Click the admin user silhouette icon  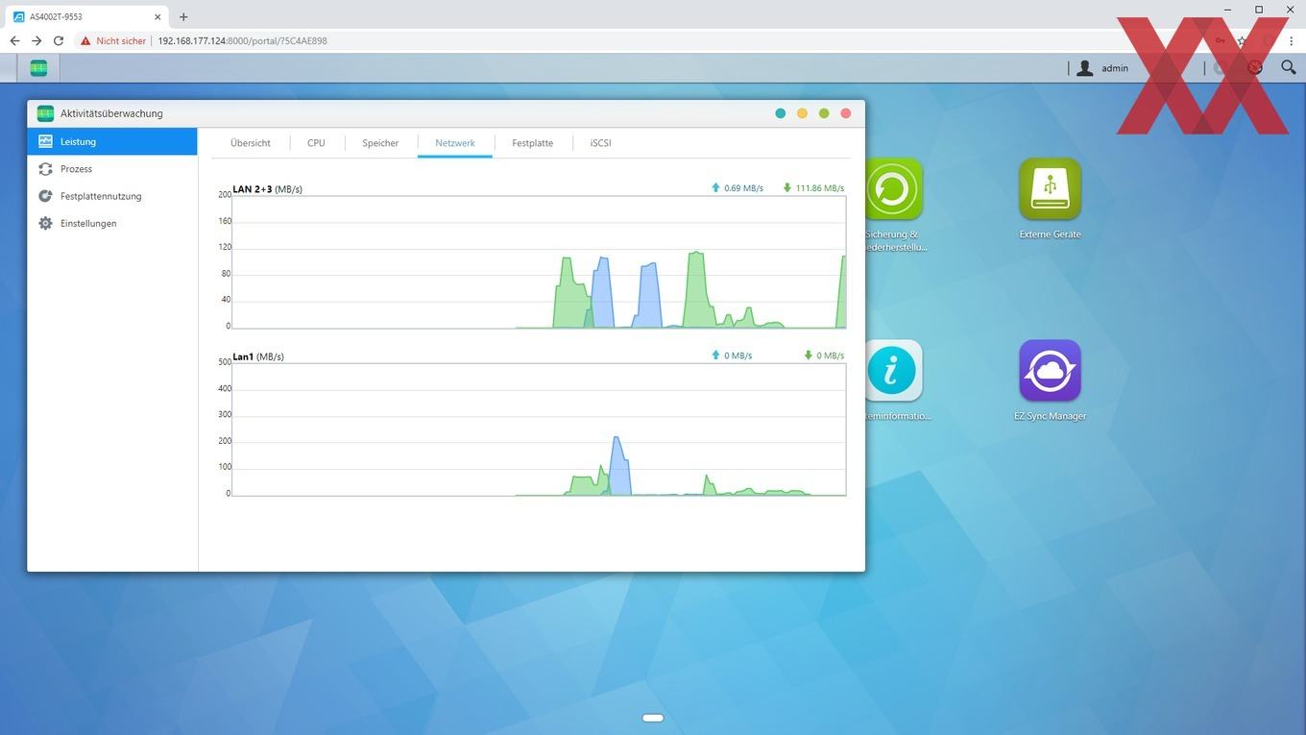(x=1085, y=68)
